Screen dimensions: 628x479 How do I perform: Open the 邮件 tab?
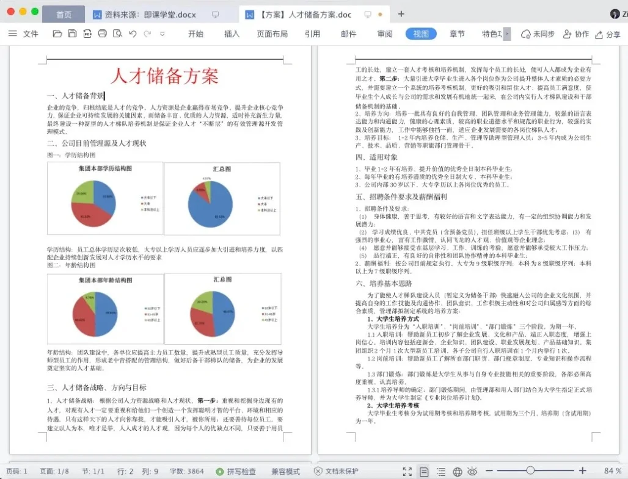coord(348,34)
